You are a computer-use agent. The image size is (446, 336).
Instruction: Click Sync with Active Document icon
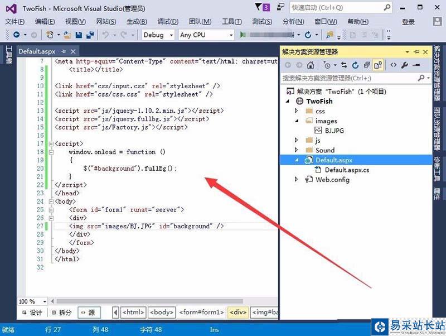coord(344,65)
